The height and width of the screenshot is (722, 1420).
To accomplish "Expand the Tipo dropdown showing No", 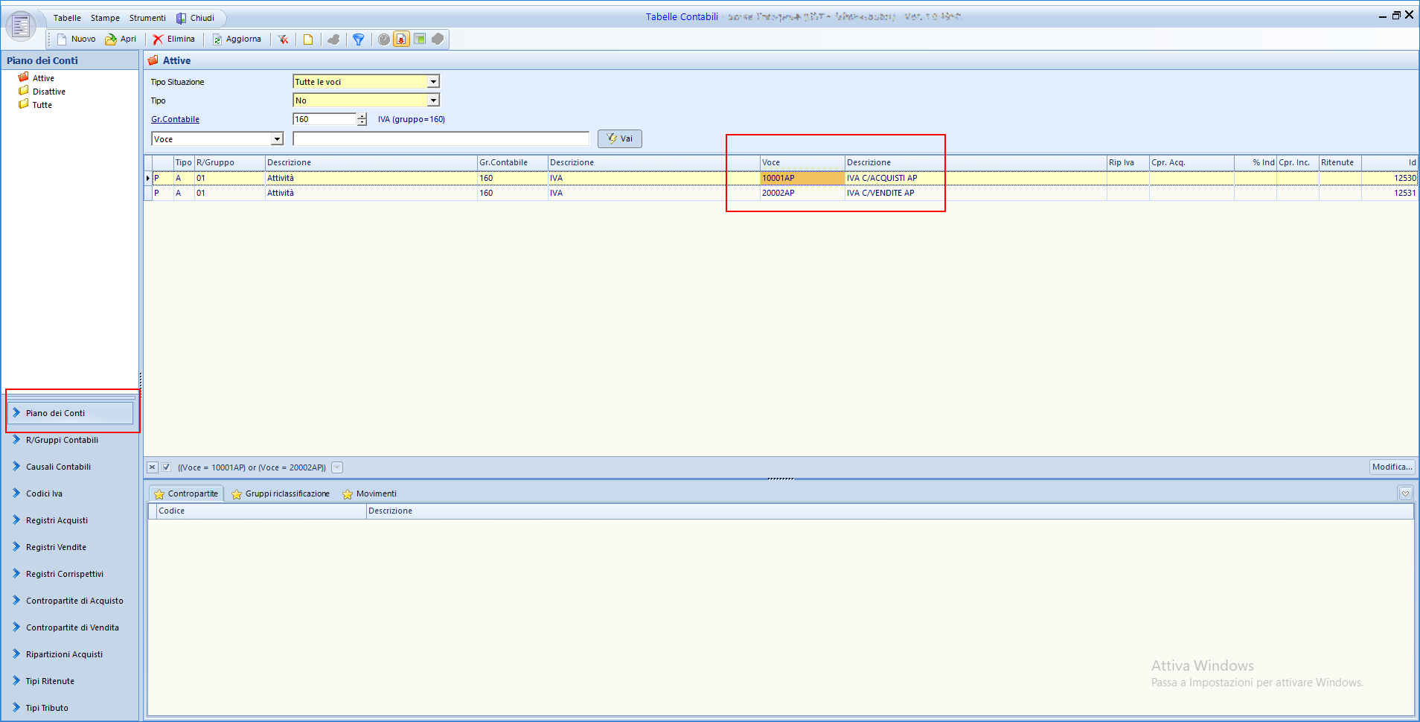I will pyautogui.click(x=433, y=100).
